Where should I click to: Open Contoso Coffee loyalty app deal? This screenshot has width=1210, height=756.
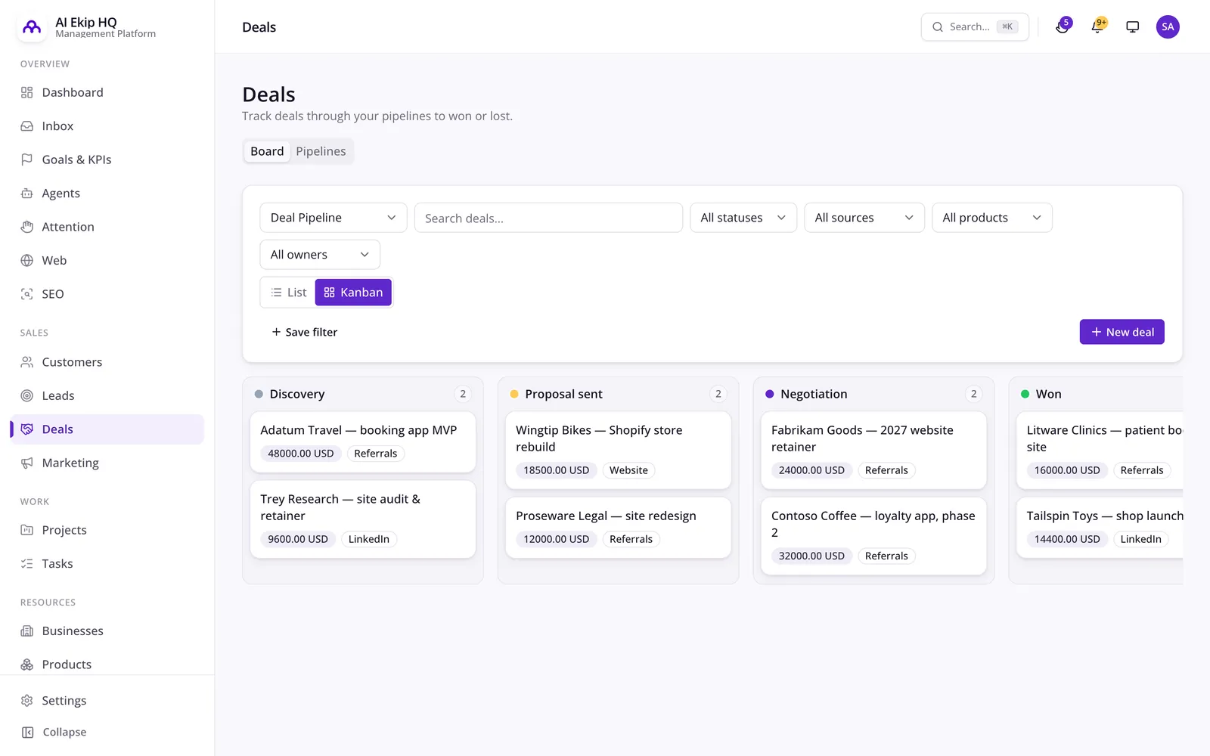coord(873,536)
